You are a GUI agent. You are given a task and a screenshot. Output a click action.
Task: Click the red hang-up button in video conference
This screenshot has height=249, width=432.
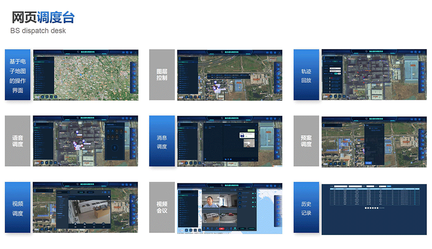coord(221,229)
